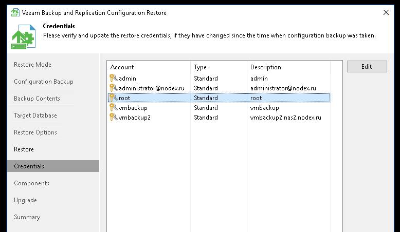Click the key icon beside vmbackup2
Viewport: 400px width, 232px height.
point(113,117)
